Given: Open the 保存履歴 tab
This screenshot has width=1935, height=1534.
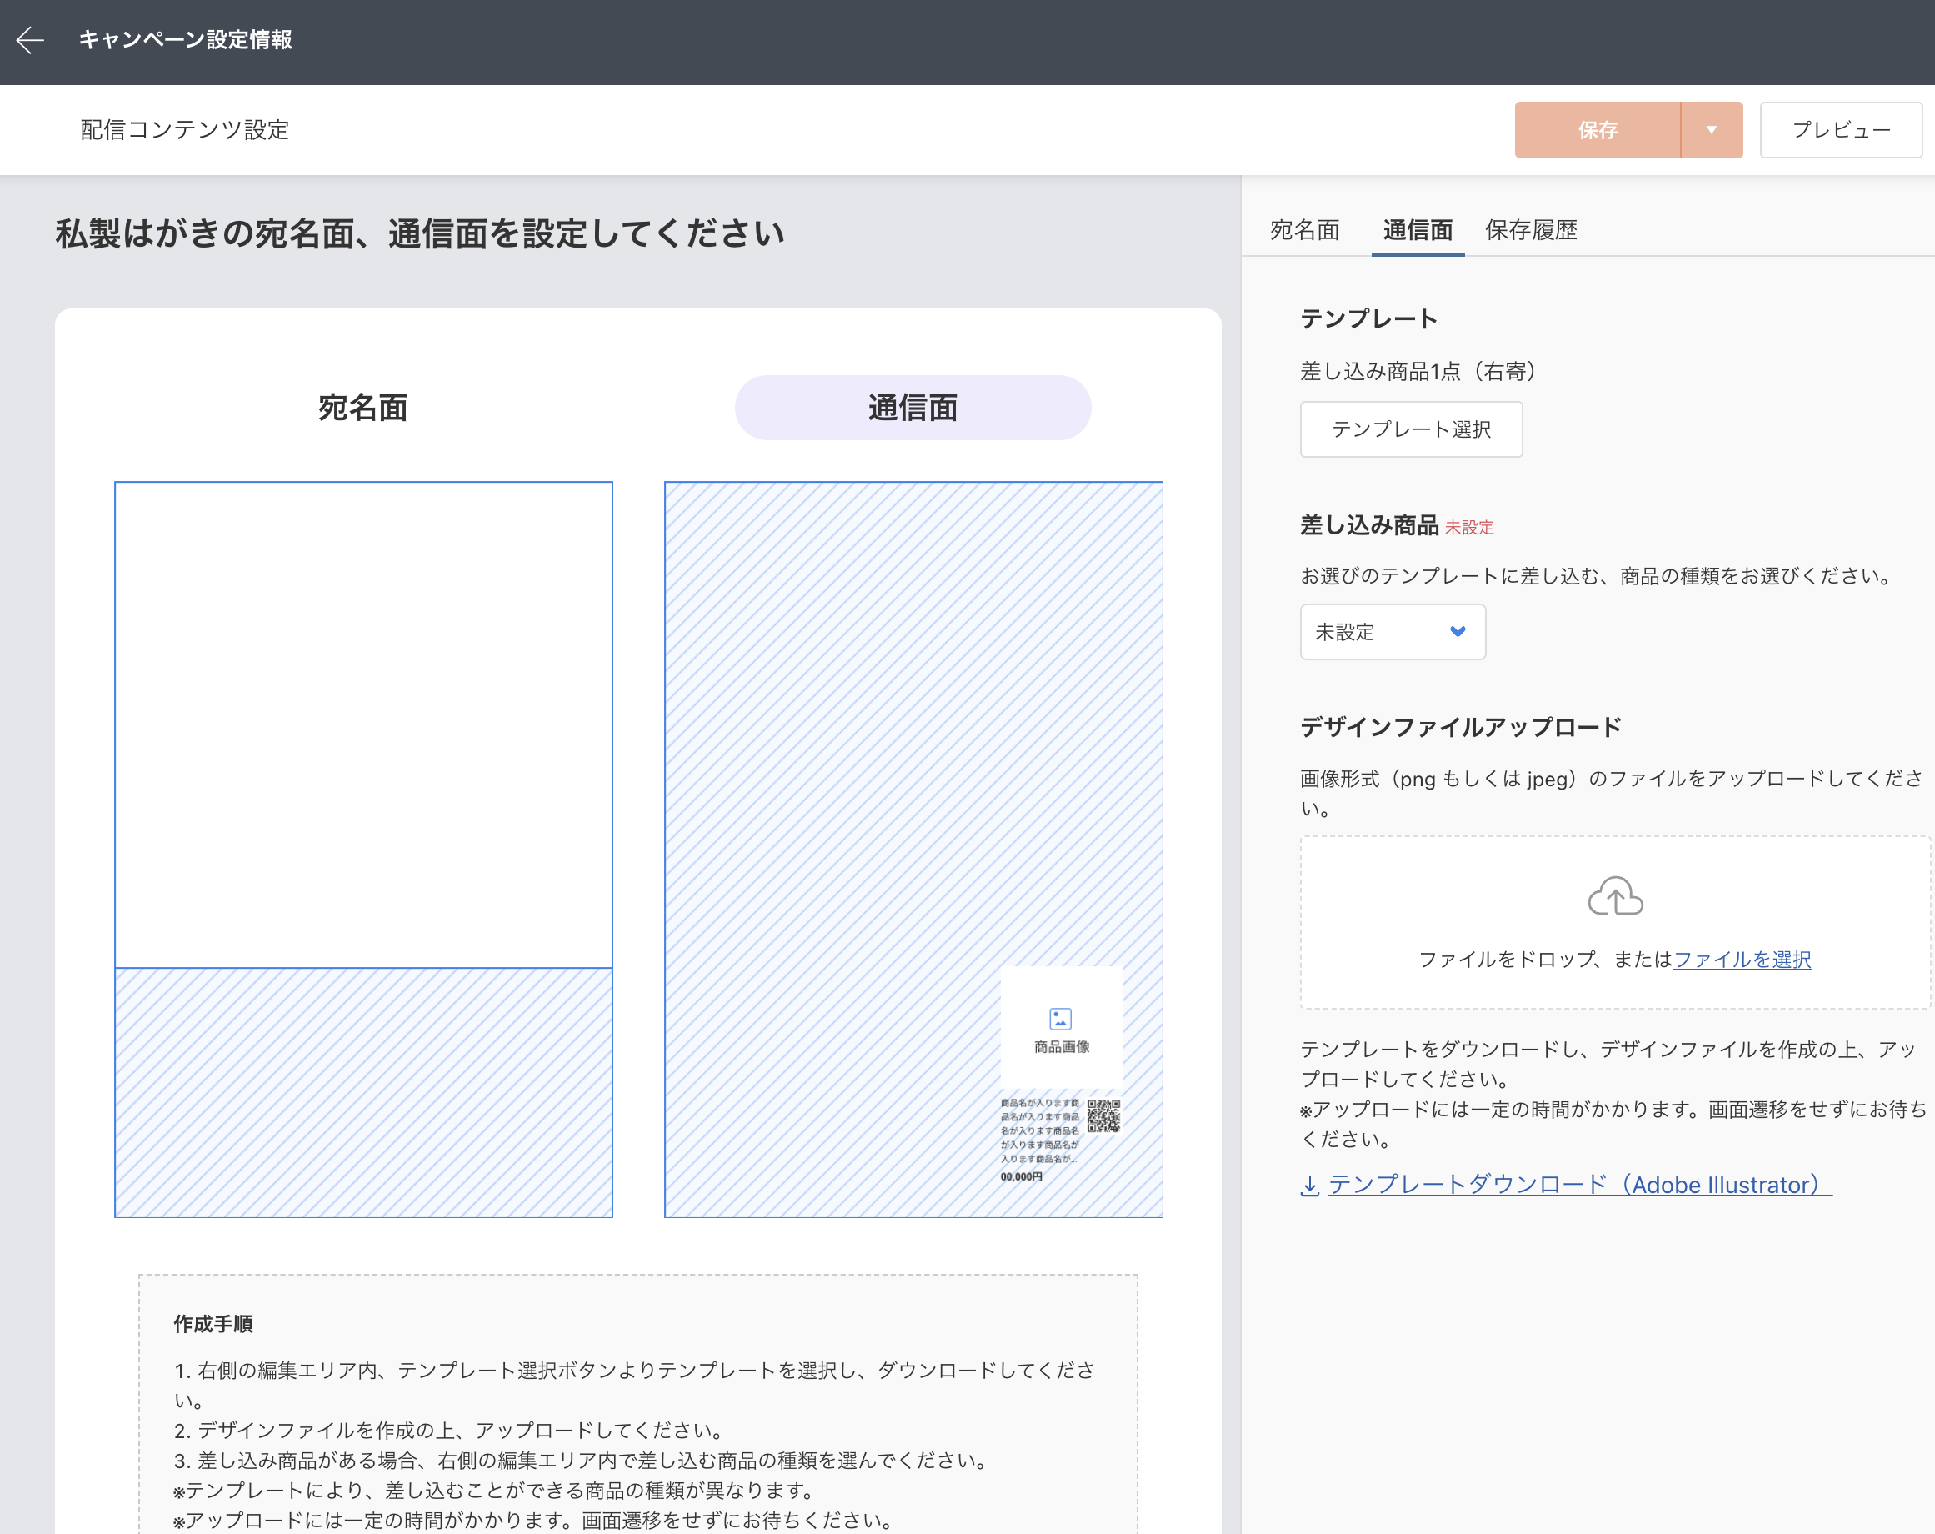Looking at the screenshot, I should click(x=1531, y=231).
